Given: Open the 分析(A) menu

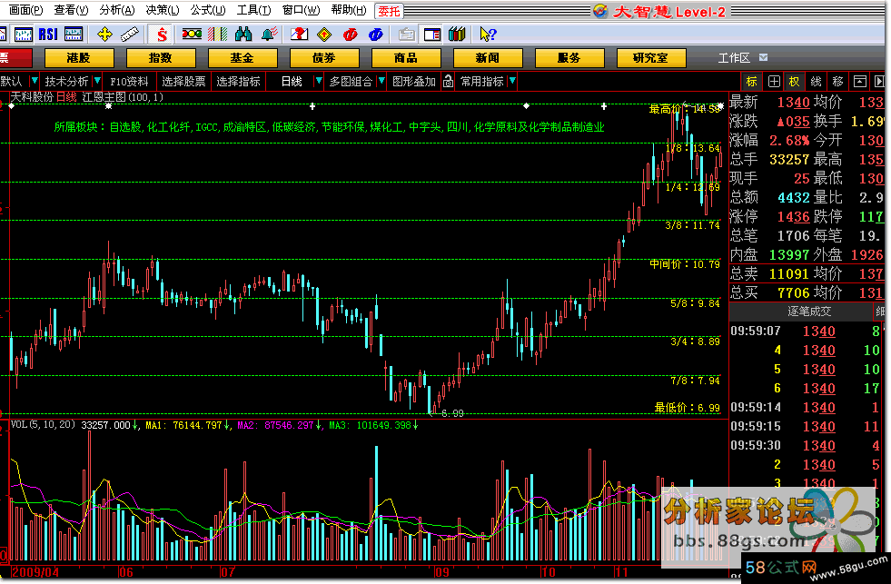Looking at the screenshot, I should point(117,10).
